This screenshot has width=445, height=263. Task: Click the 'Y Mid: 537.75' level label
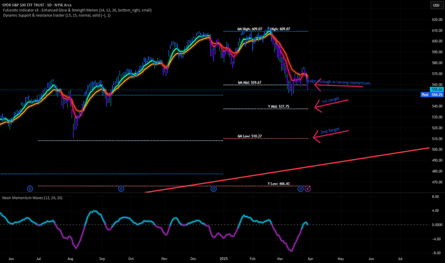click(278, 107)
